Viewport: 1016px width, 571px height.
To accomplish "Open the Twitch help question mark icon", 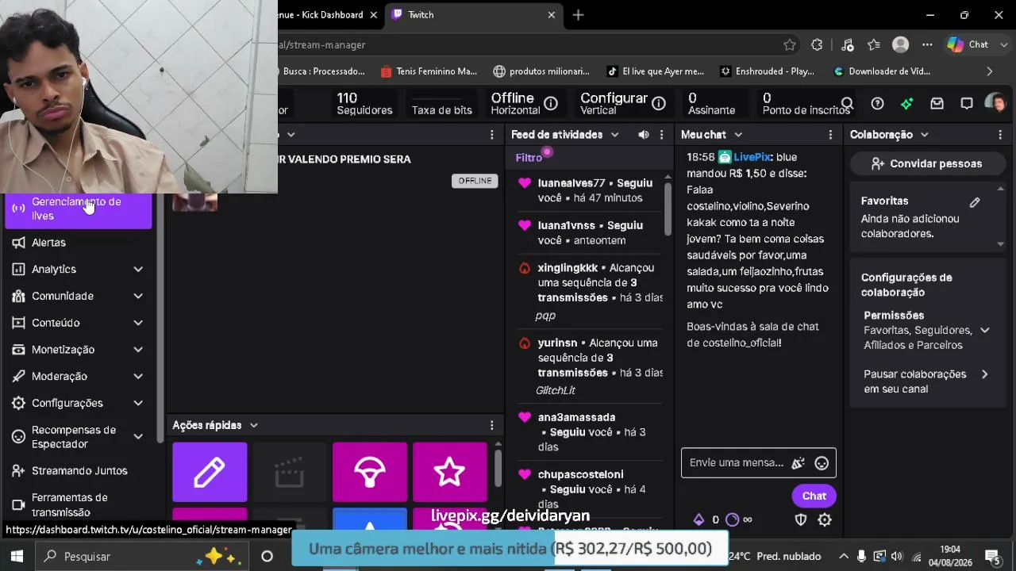I will [x=877, y=103].
